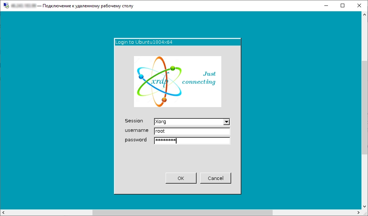Screen dimensions: 368x216
Task: Focus the password input field
Action: click(192, 141)
